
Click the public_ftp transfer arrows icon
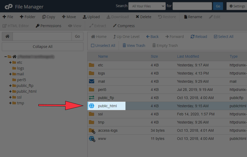[92, 98]
